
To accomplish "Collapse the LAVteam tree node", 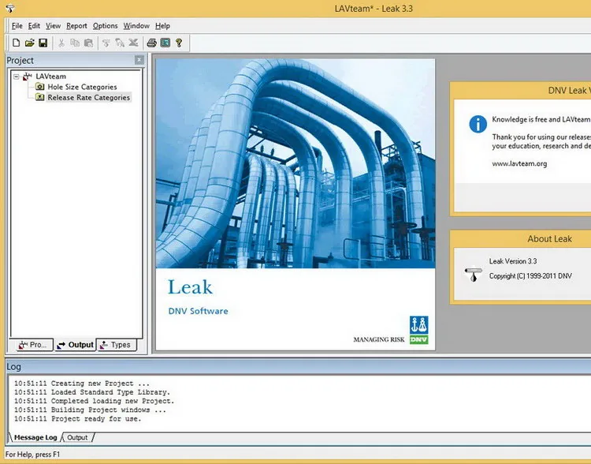I will [17, 77].
